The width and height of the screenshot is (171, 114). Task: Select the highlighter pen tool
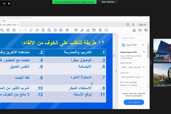[x=82, y=30]
